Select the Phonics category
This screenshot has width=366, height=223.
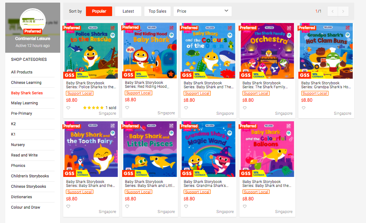pos(18,166)
